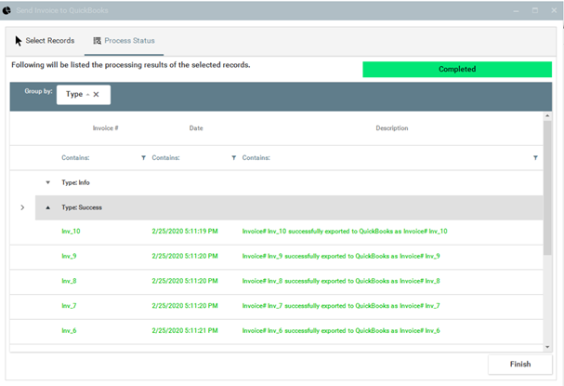Select the Inv_10 result row
This screenshot has height=386, width=564.
click(279, 231)
